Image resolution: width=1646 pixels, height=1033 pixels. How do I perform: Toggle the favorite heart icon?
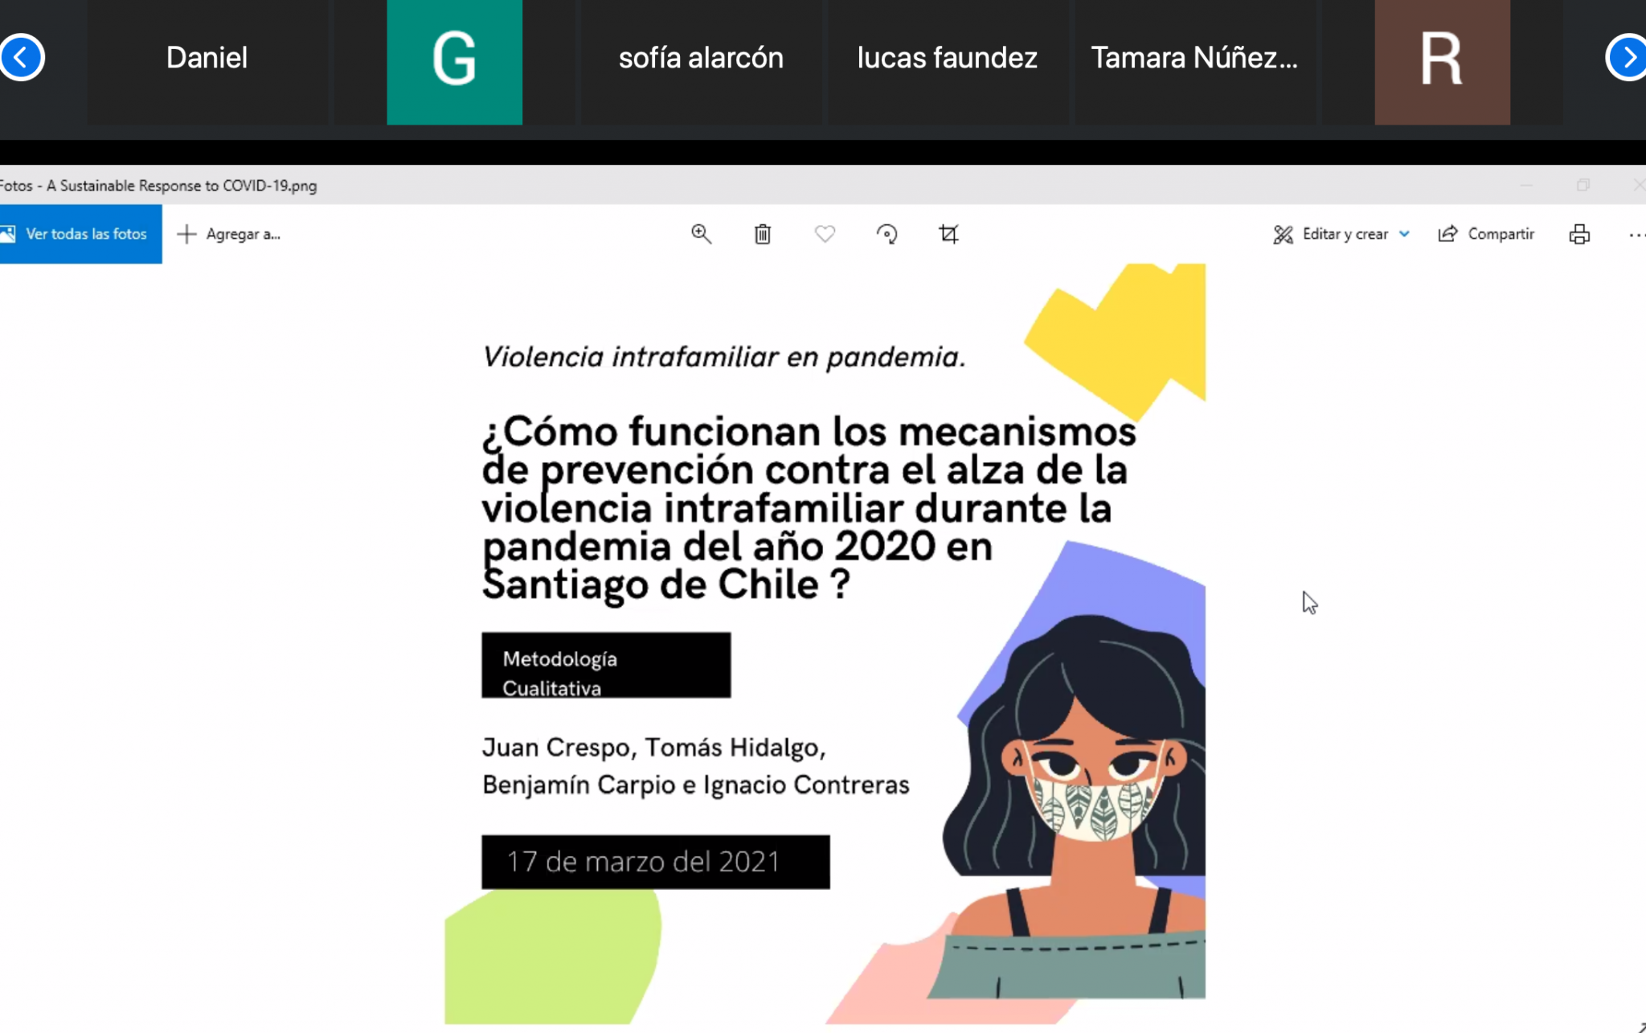point(825,234)
